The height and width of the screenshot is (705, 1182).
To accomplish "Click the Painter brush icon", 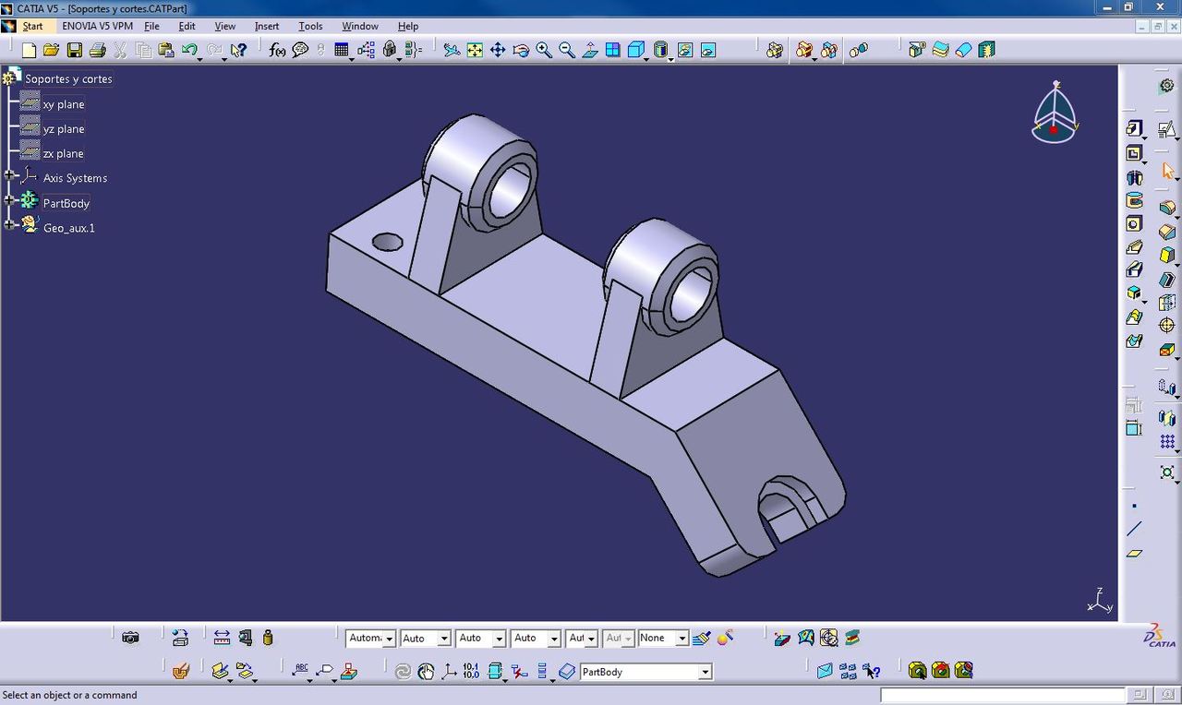I will point(702,638).
